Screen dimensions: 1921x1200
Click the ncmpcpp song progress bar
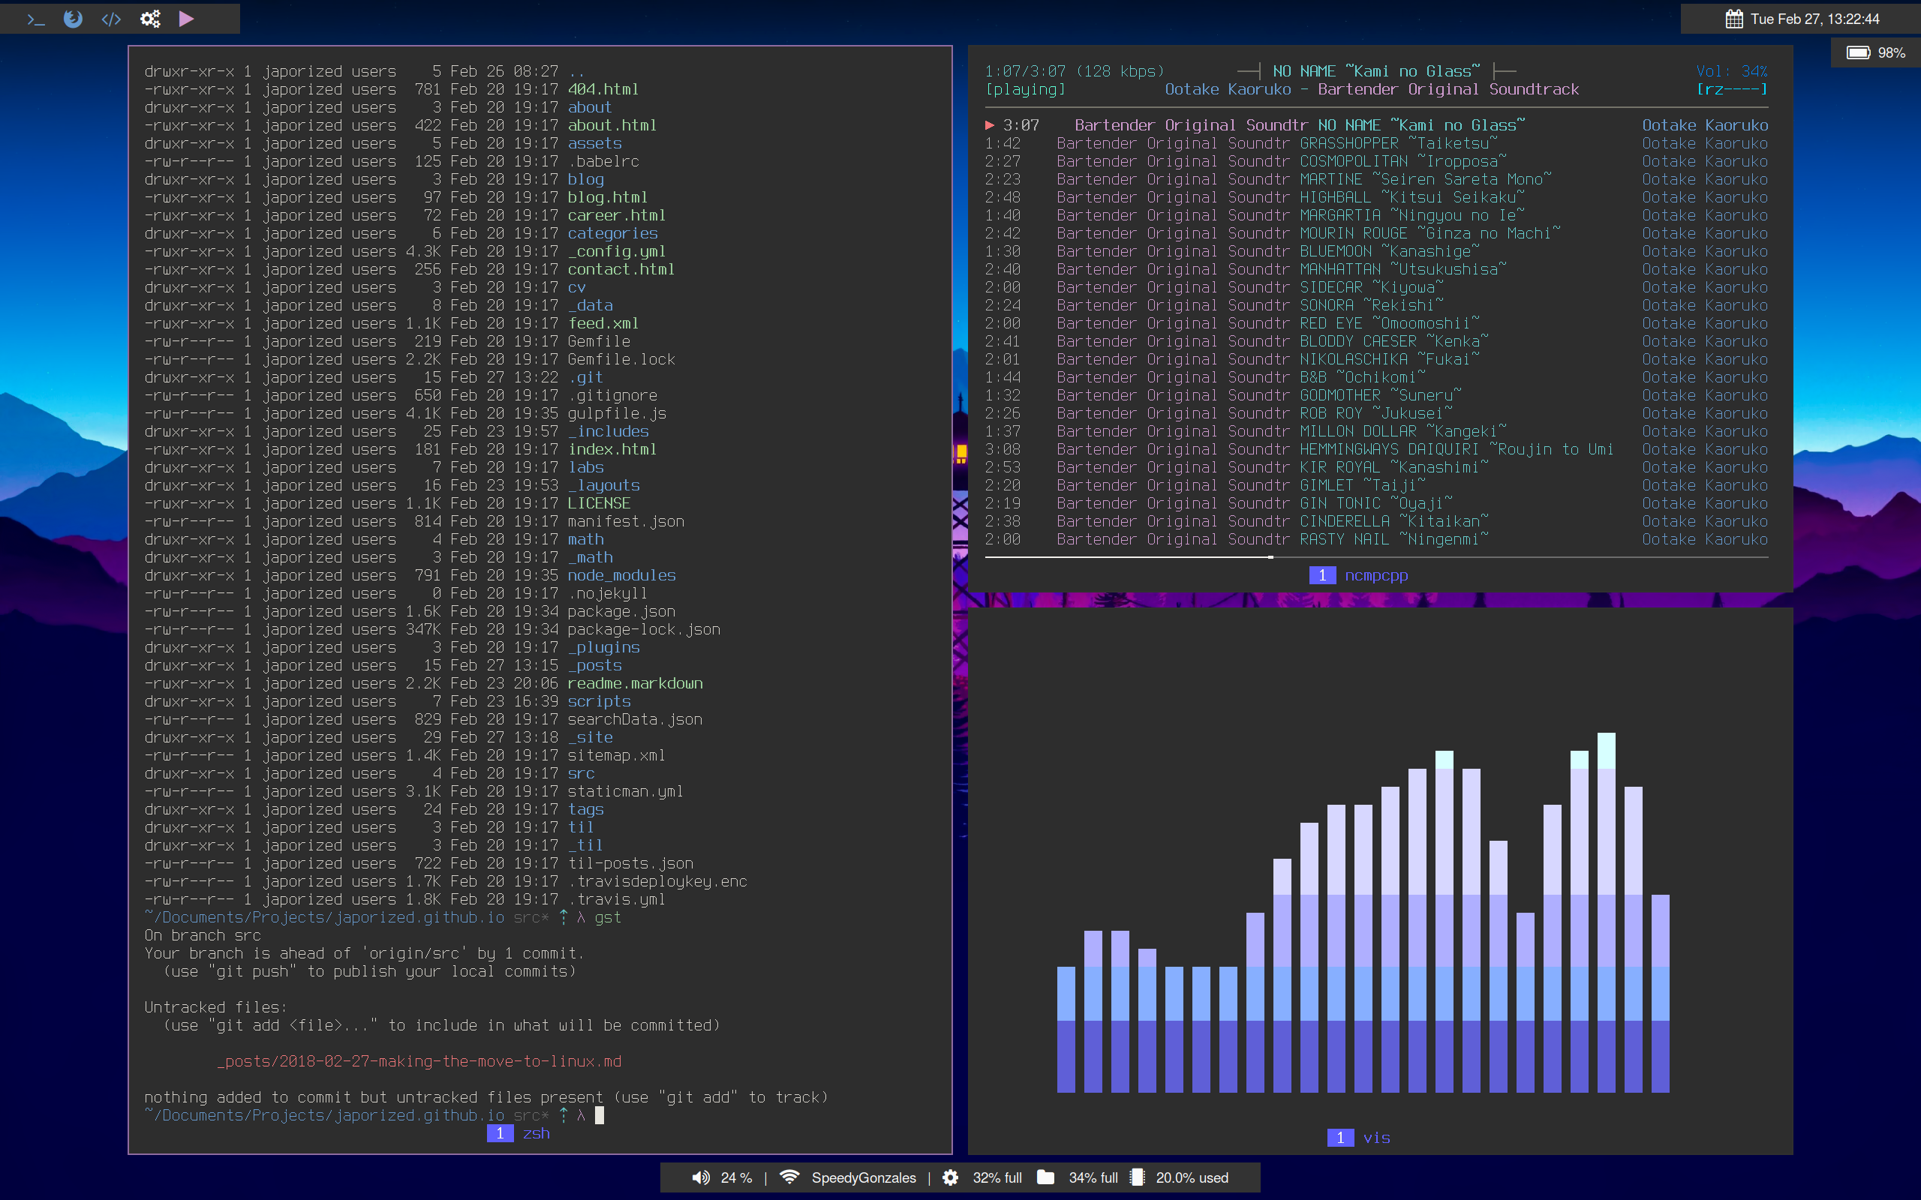tap(1375, 557)
